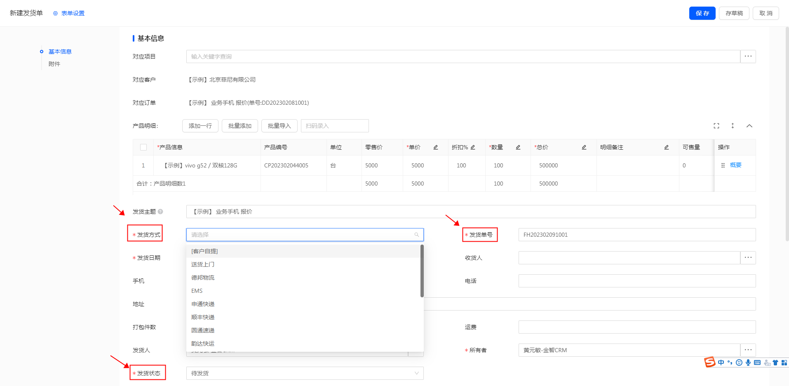The image size is (789, 386).
Task: Open the 发货方式 select box
Action: (305, 235)
